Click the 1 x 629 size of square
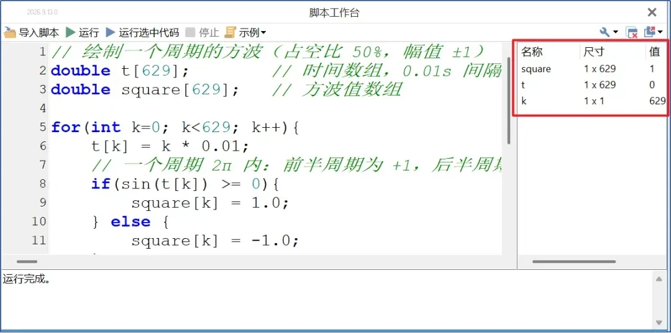This screenshot has height=333, width=671. click(600, 69)
